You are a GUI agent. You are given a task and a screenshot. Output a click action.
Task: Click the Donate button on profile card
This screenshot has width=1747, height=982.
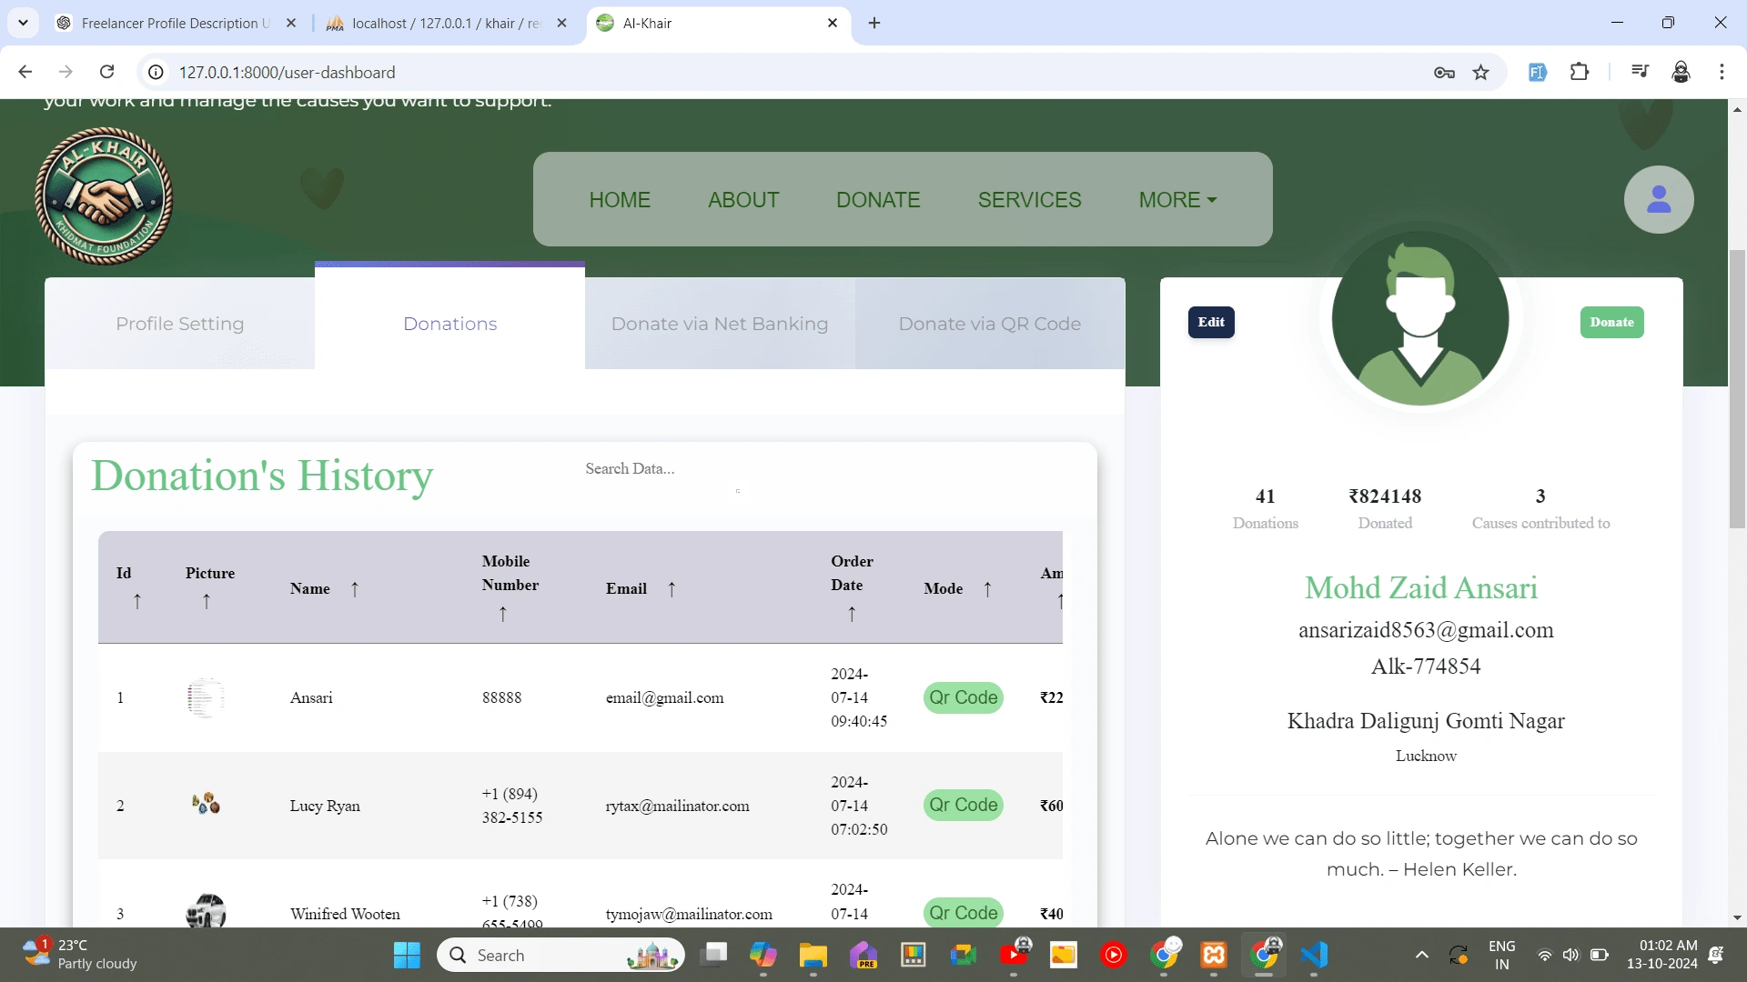(1611, 321)
